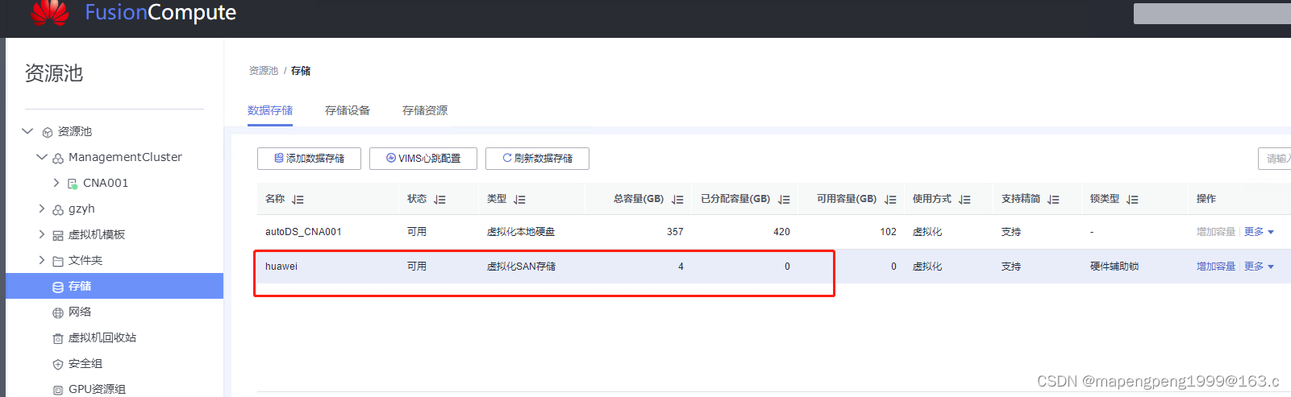Switch to the 存储设备 tab
The height and width of the screenshot is (397, 1291).
(348, 110)
